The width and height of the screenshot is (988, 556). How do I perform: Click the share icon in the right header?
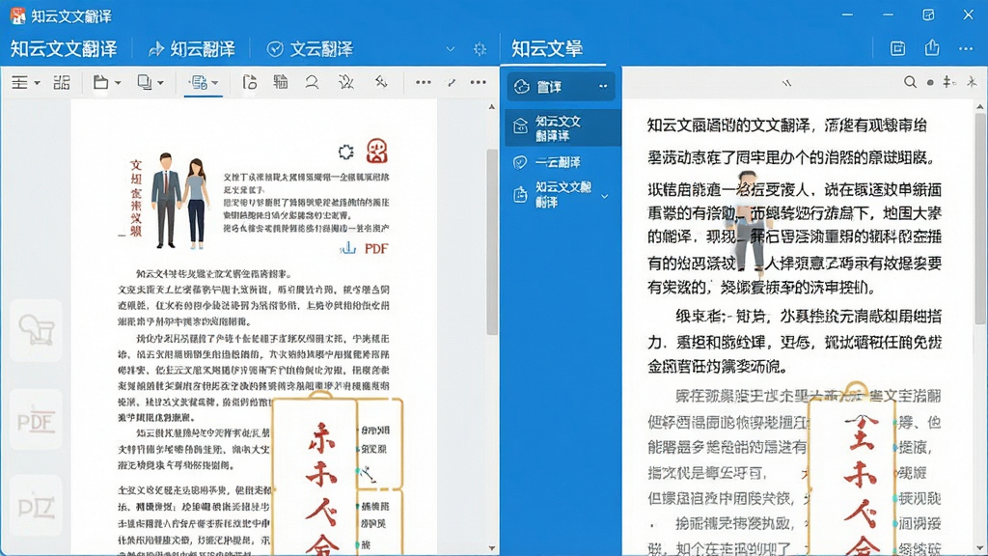click(932, 48)
